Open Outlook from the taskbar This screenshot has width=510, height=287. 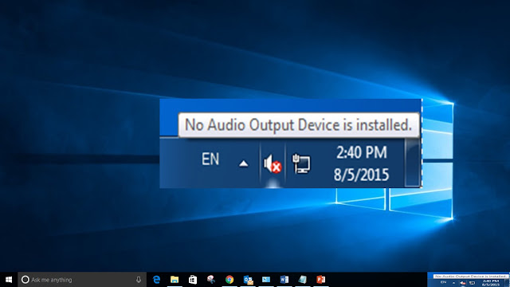248,280
